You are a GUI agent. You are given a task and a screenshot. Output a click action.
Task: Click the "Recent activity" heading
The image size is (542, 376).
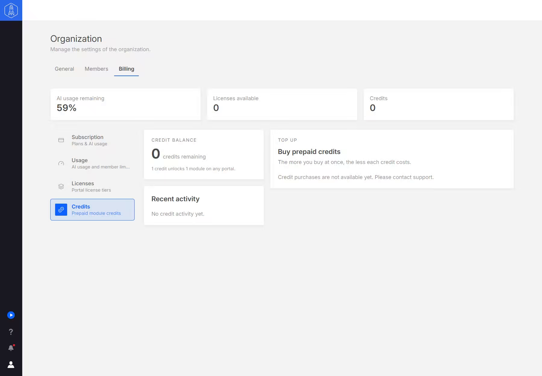click(x=176, y=199)
